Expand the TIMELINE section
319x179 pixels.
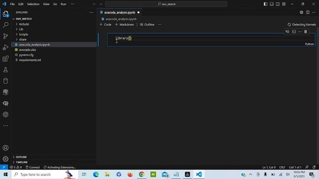[x=21, y=162]
